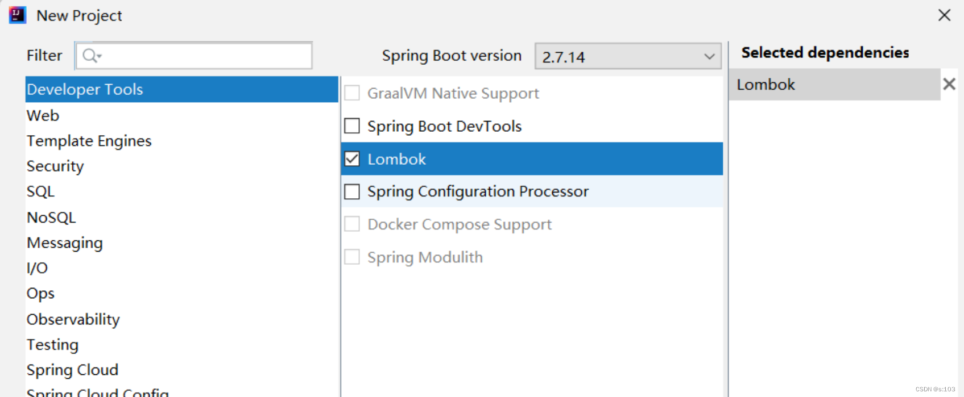Click the Spring Modulith label text

tap(425, 257)
